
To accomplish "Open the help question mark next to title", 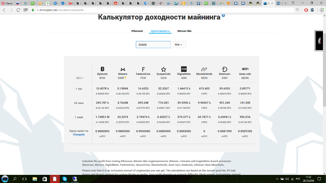I will point(223,15).
